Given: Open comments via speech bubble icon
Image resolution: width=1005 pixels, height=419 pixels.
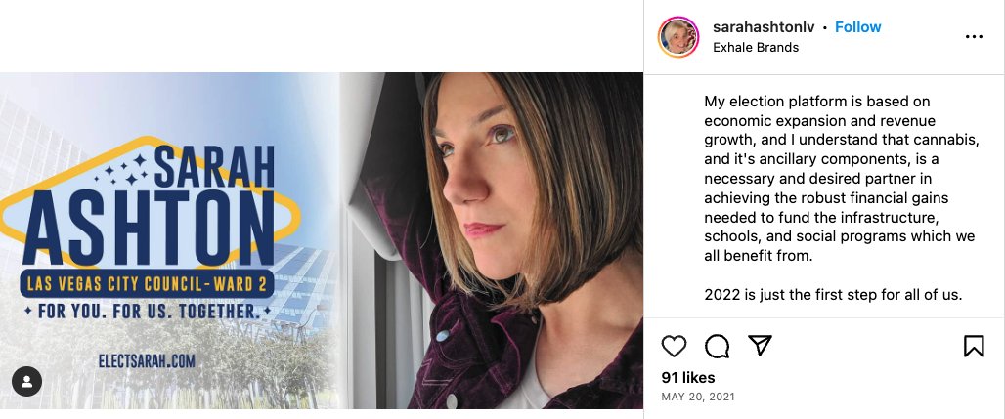Looking at the screenshot, I should pyautogui.click(x=717, y=346).
